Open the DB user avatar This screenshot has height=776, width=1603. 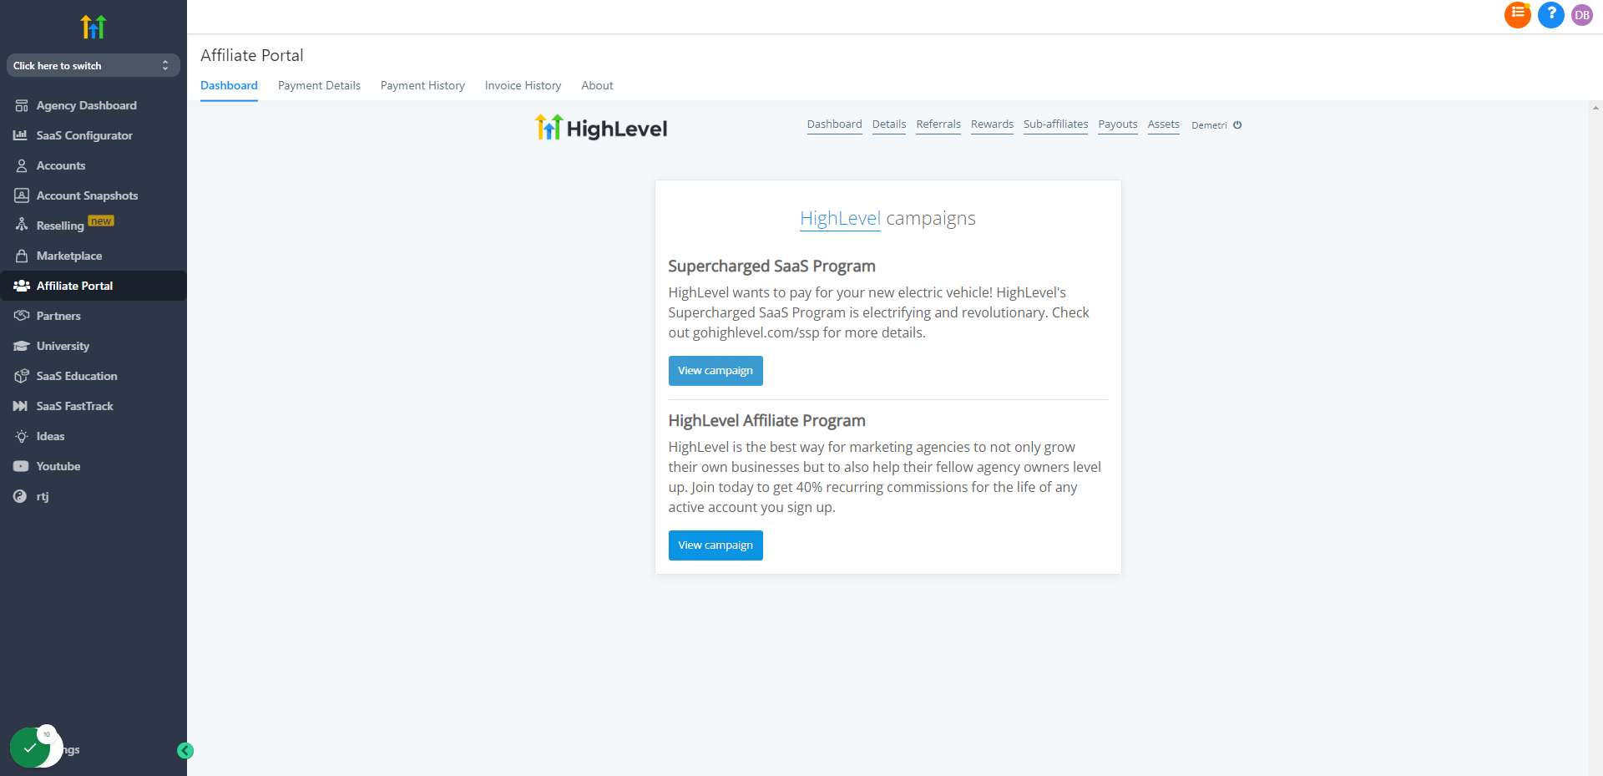[1582, 15]
